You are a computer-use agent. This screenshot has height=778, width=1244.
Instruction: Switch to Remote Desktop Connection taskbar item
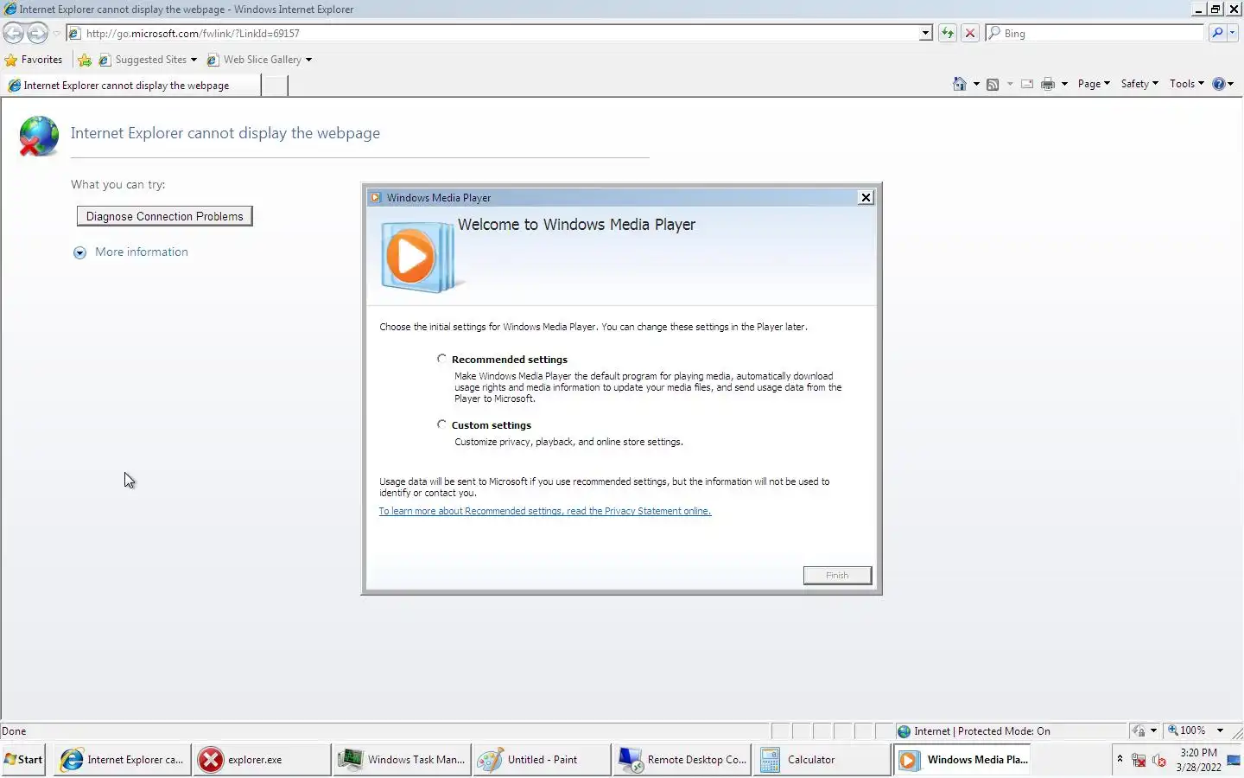pos(682,760)
